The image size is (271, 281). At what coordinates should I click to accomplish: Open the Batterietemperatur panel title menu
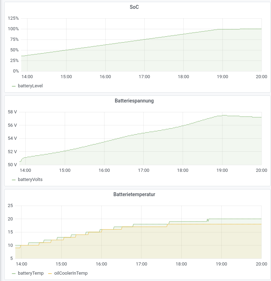[134, 194]
